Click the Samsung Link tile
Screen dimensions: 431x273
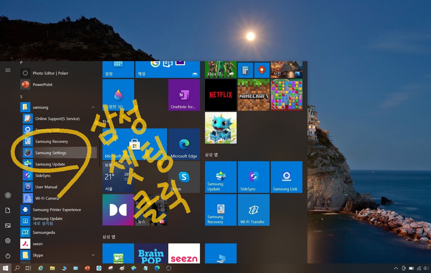[286, 177]
